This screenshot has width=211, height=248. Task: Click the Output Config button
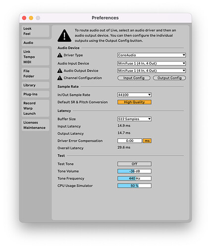tap(169, 78)
